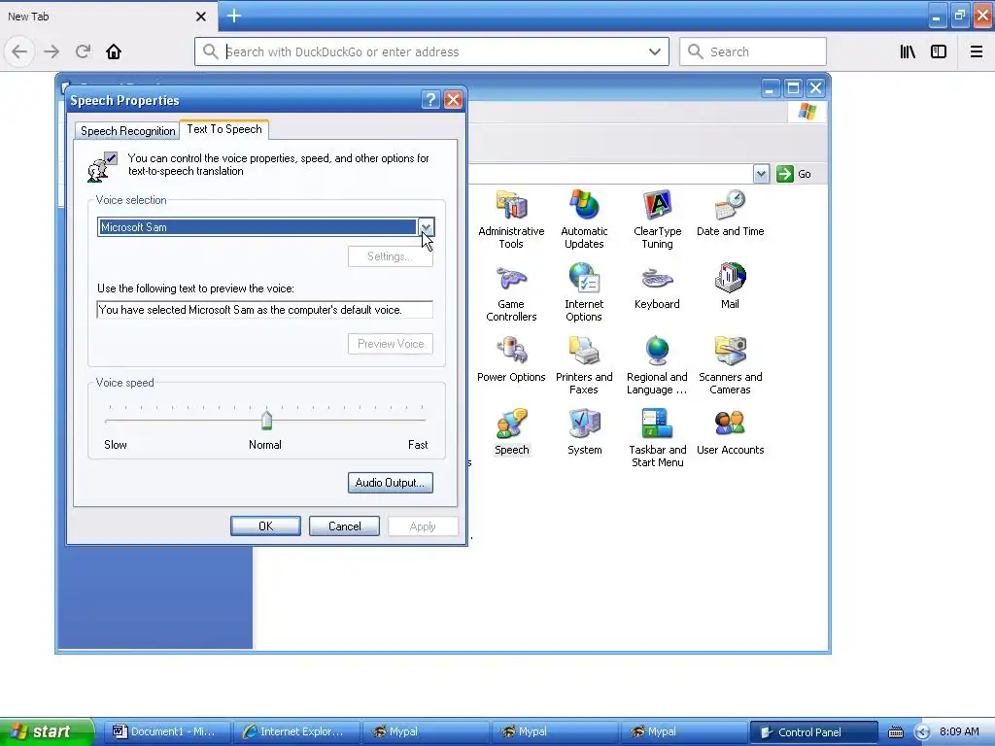Close the Speech Properties dialog
The width and height of the screenshot is (995, 746).
pos(453,100)
